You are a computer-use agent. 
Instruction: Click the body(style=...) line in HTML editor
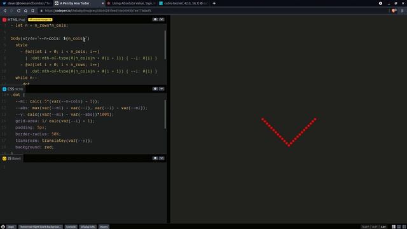click(x=50, y=38)
